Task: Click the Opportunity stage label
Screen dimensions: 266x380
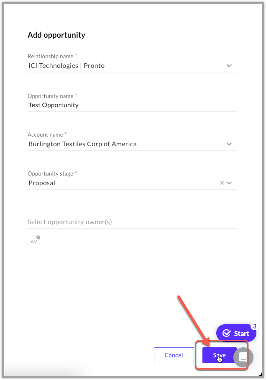Action: pyautogui.click(x=52, y=173)
